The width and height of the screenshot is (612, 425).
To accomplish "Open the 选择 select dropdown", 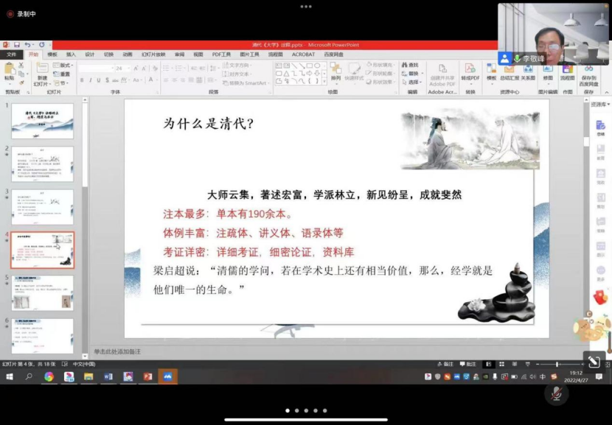I will pyautogui.click(x=411, y=82).
